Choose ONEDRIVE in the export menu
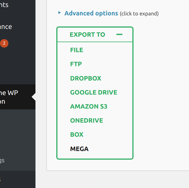189x188 pixels. tap(87, 120)
